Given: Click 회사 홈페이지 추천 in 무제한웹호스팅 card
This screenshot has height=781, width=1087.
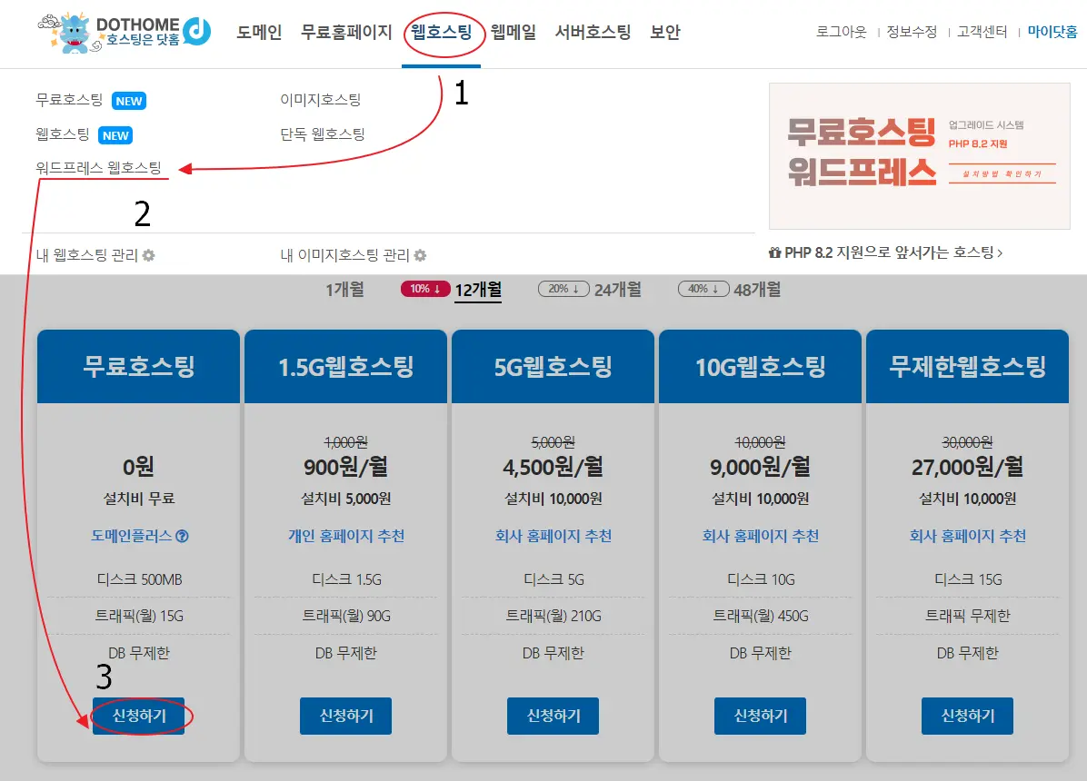Looking at the screenshot, I should (x=968, y=536).
